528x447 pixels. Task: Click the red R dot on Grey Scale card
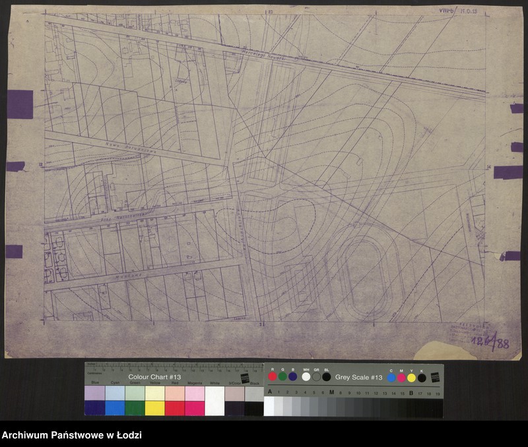coord(272,376)
